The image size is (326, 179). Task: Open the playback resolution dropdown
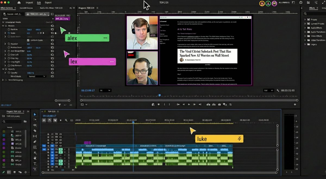coord(268,91)
